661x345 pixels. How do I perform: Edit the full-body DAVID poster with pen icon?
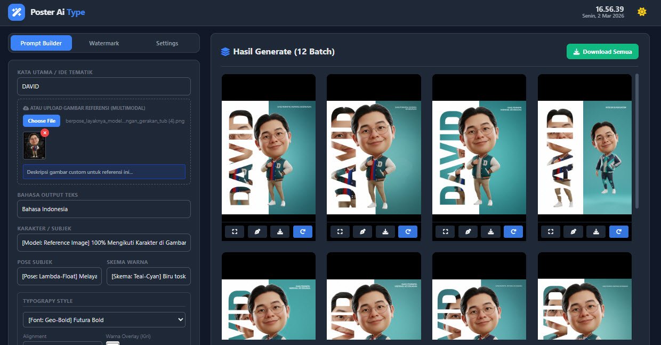click(x=574, y=231)
